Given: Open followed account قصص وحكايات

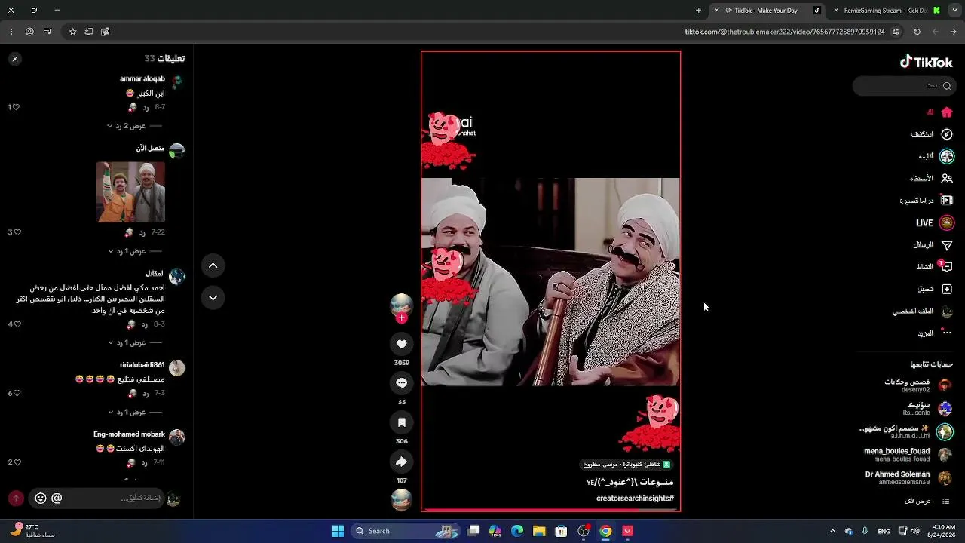Looking at the screenshot, I should click(918, 385).
